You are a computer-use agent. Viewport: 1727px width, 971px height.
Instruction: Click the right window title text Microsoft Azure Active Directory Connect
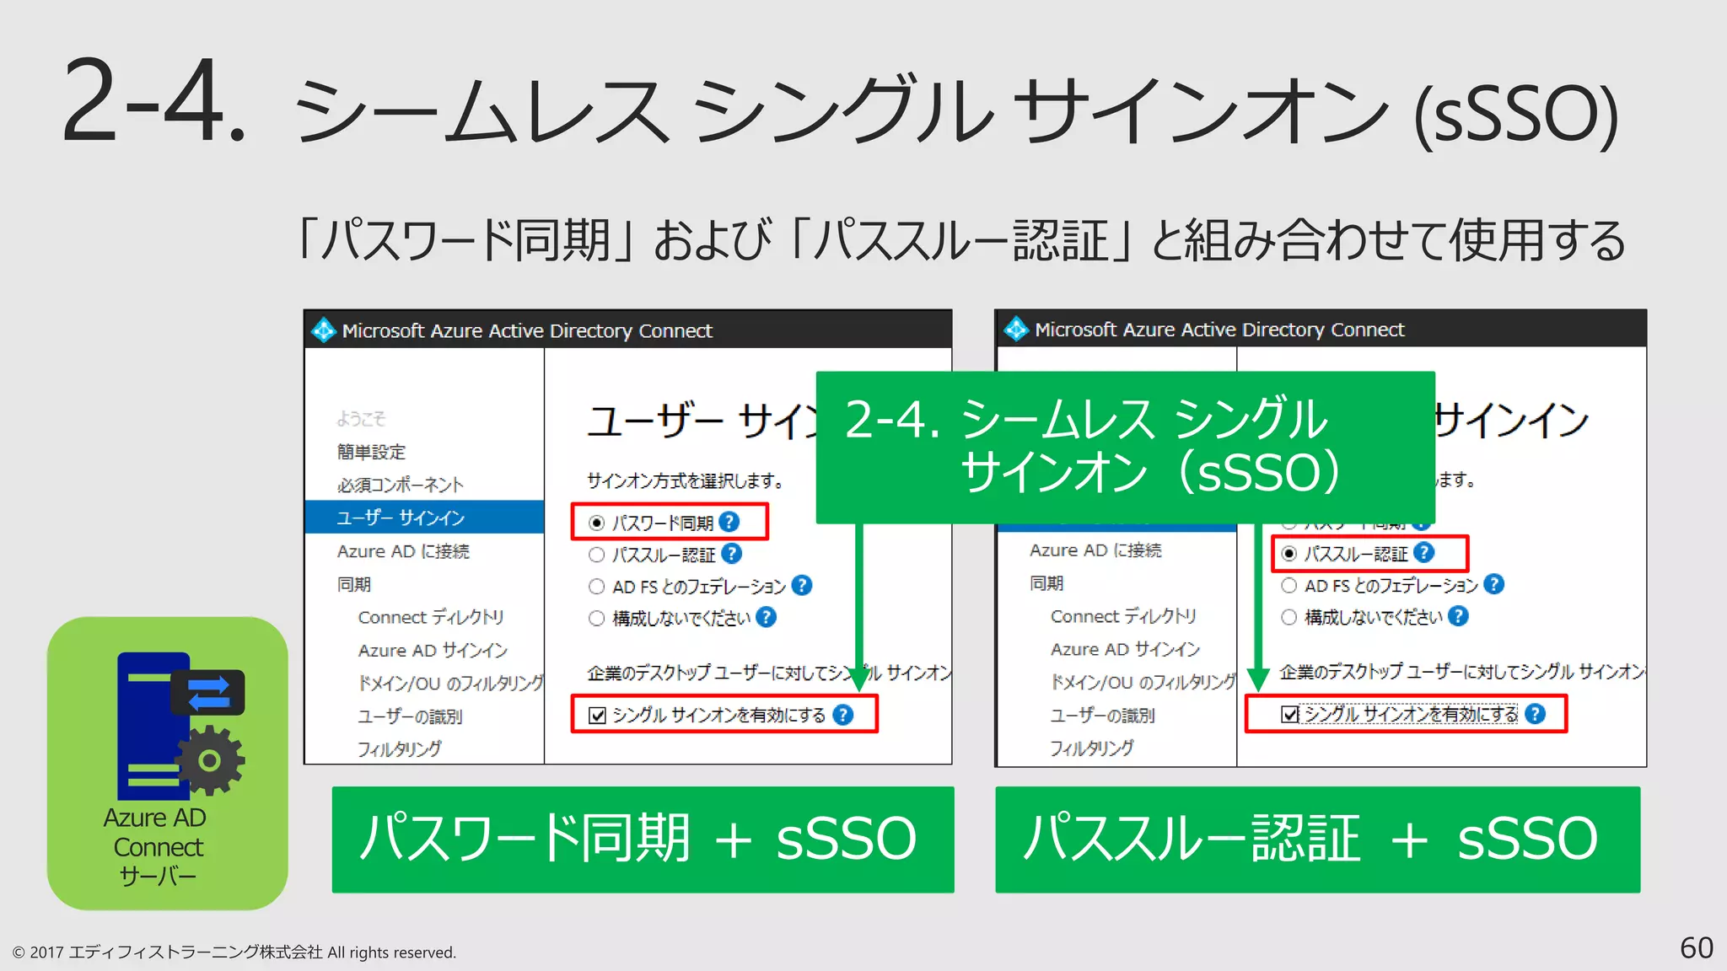pos(1219,330)
